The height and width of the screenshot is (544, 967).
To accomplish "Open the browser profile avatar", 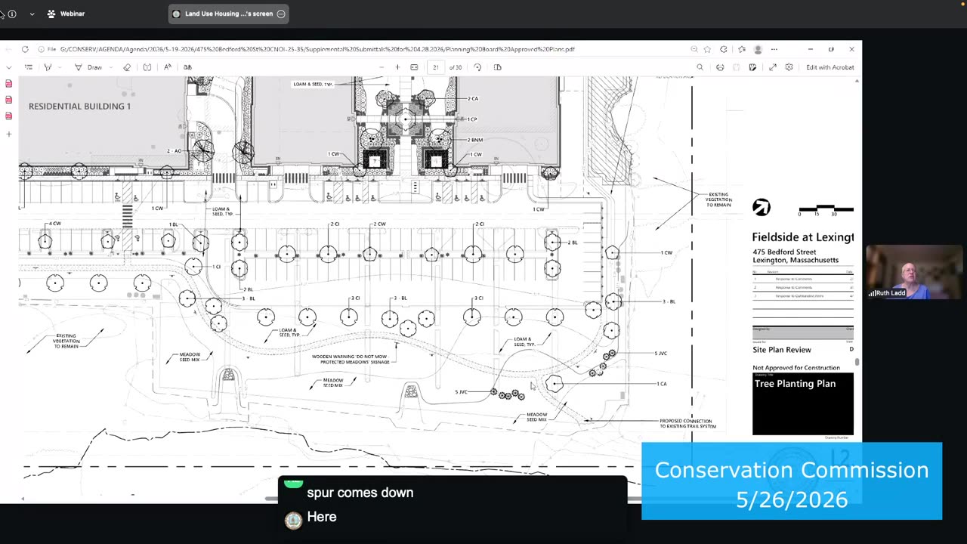I will click(x=758, y=49).
